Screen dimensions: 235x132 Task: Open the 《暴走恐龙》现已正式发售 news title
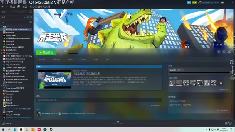coord(87,74)
